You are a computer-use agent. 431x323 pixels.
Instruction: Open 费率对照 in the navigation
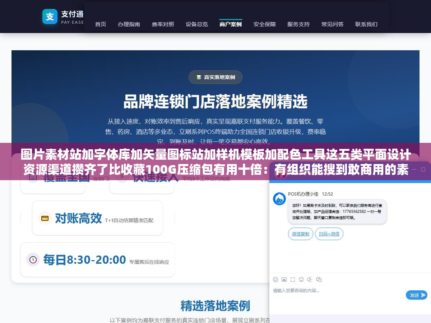[x=163, y=24]
